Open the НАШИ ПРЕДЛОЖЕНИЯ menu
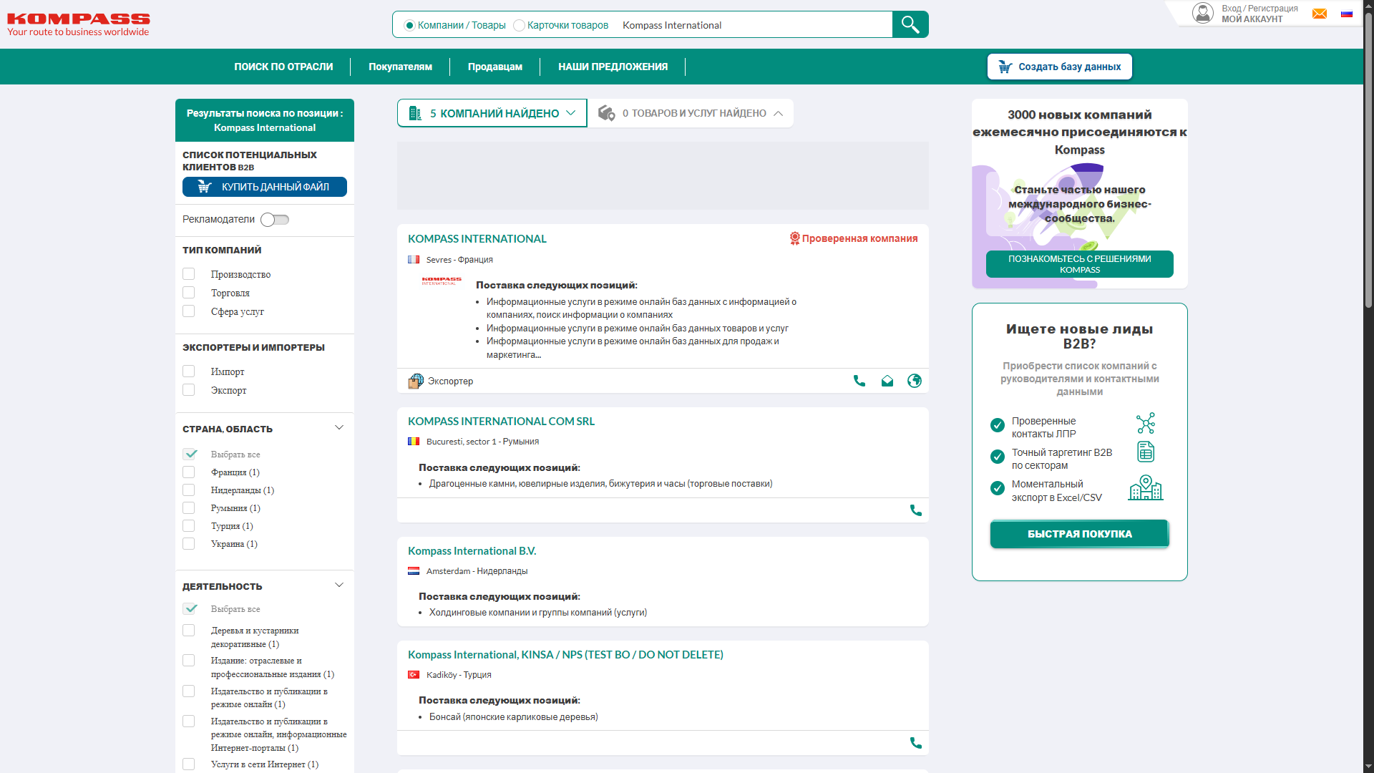The height and width of the screenshot is (773, 1374). 613,67
